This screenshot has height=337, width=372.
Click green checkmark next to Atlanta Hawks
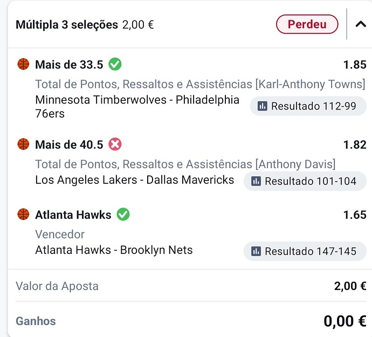(123, 214)
